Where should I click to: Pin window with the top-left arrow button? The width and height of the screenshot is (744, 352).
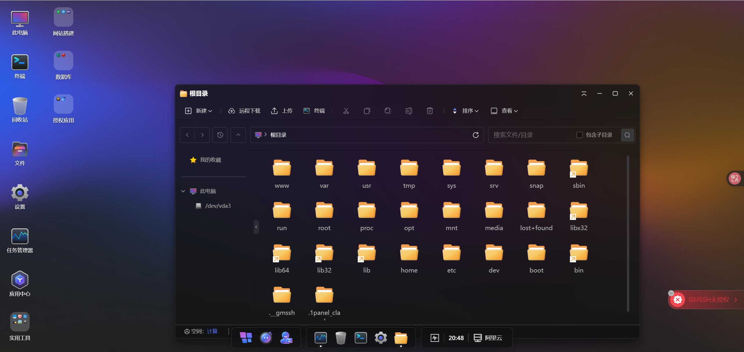[584, 93]
